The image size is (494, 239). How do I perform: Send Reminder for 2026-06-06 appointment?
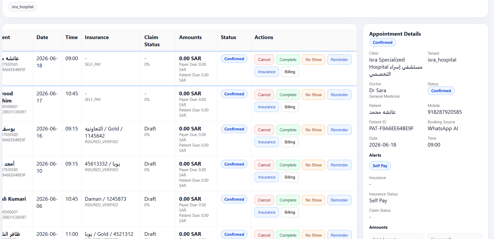click(x=339, y=200)
